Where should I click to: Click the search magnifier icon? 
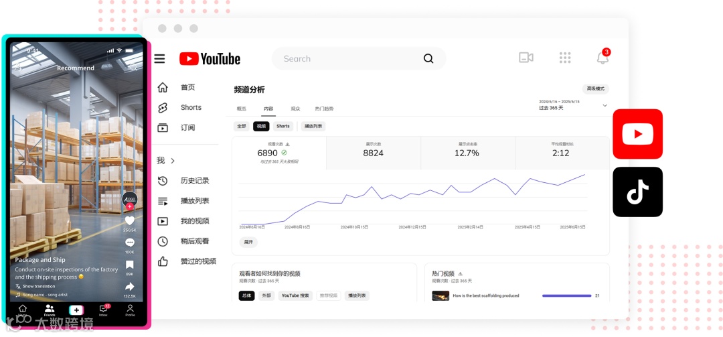click(x=428, y=59)
